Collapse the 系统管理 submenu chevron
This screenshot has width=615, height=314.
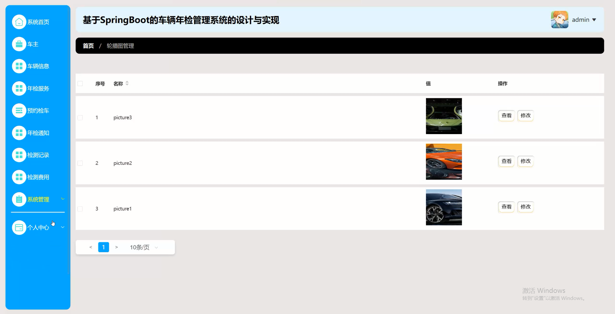pos(63,199)
